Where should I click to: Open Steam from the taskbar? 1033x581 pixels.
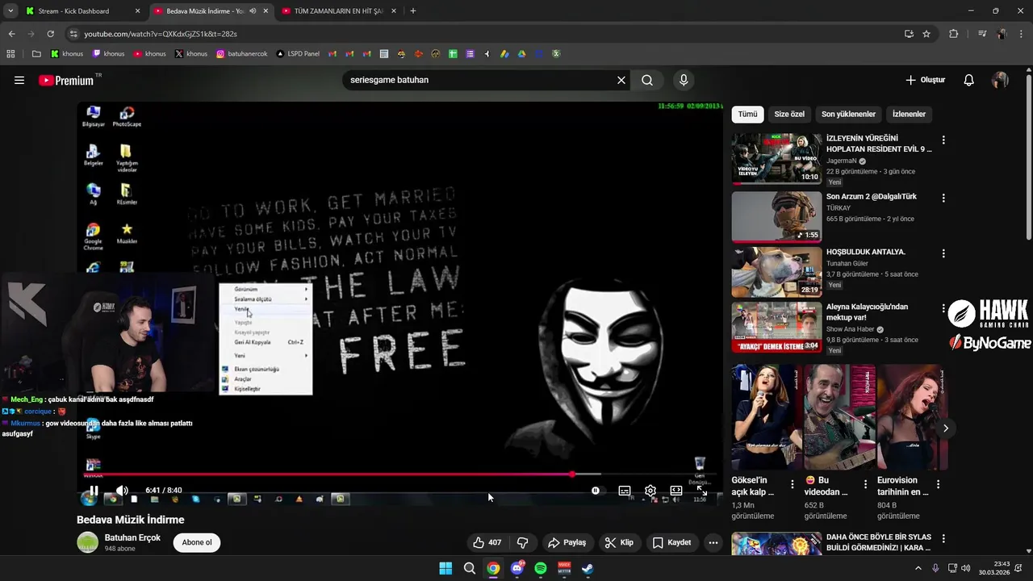[588, 568]
